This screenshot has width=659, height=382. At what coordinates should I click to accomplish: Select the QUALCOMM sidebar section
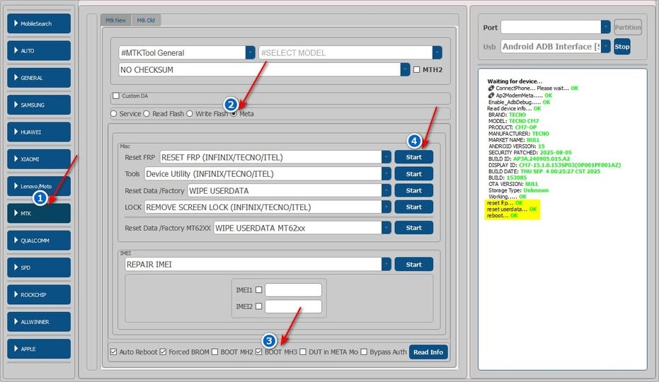[x=40, y=241]
